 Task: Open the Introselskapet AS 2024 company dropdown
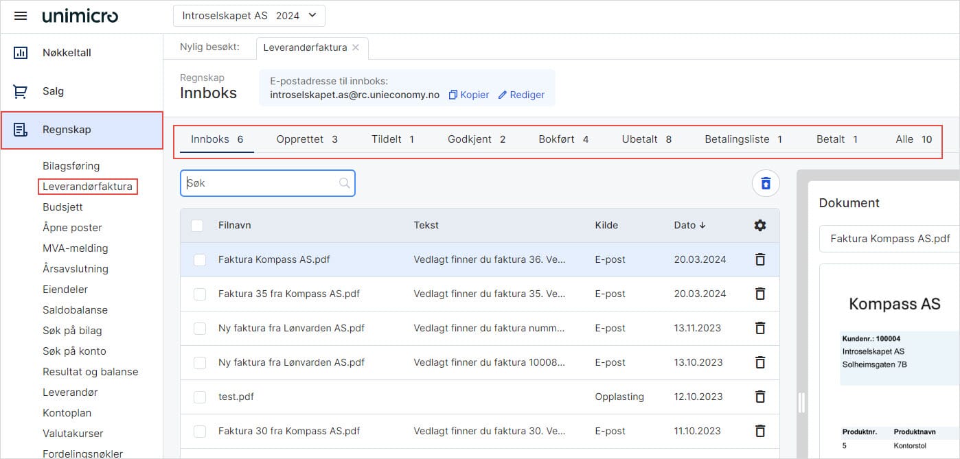tap(249, 15)
